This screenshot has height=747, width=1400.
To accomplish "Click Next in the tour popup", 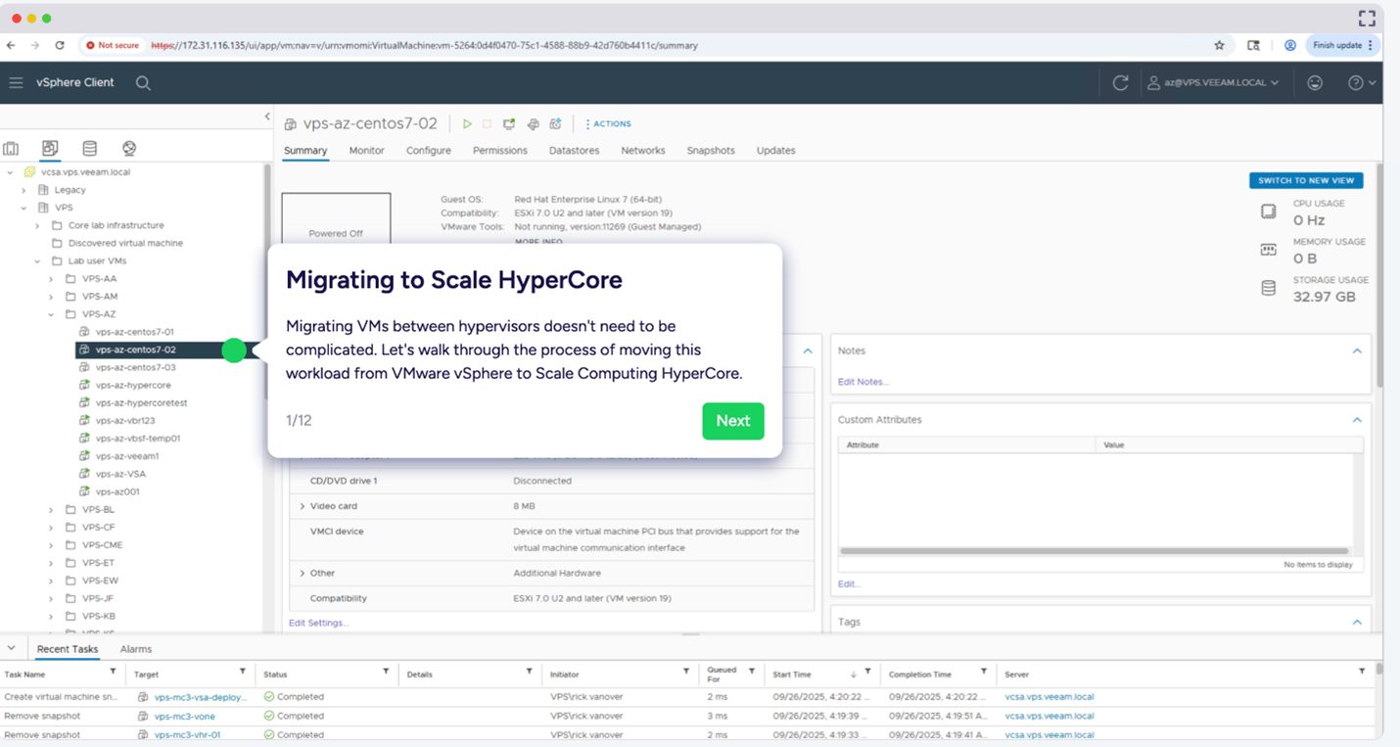I will tap(732, 421).
